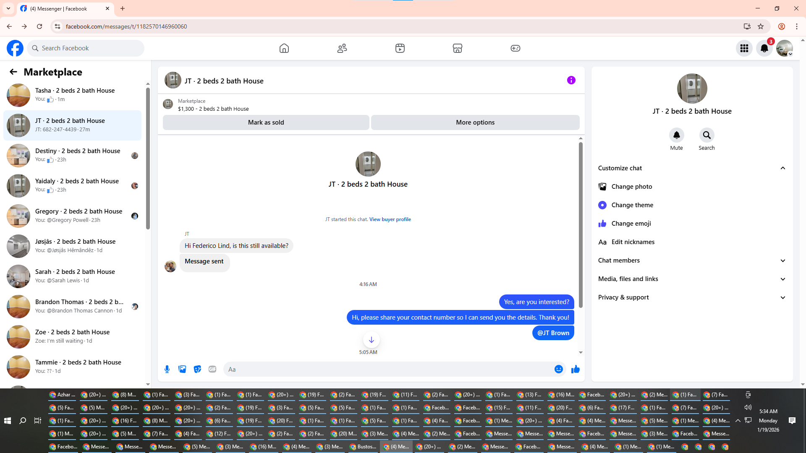
Task: Mute this conversation
Action: tap(676, 135)
